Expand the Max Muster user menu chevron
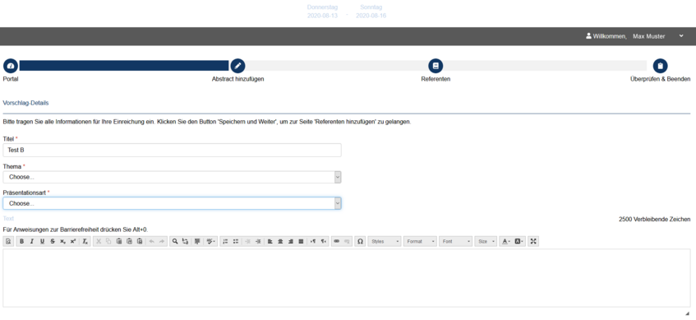 [681, 36]
